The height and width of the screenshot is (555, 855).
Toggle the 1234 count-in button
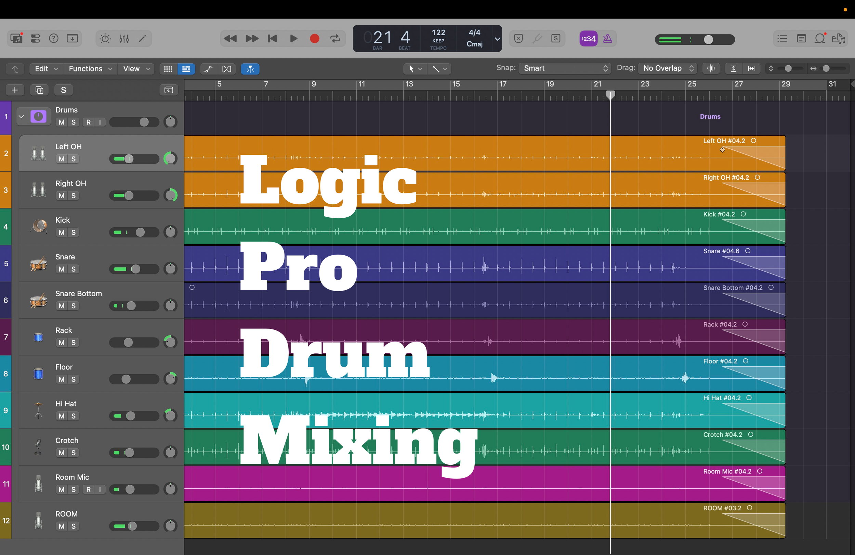(x=588, y=38)
